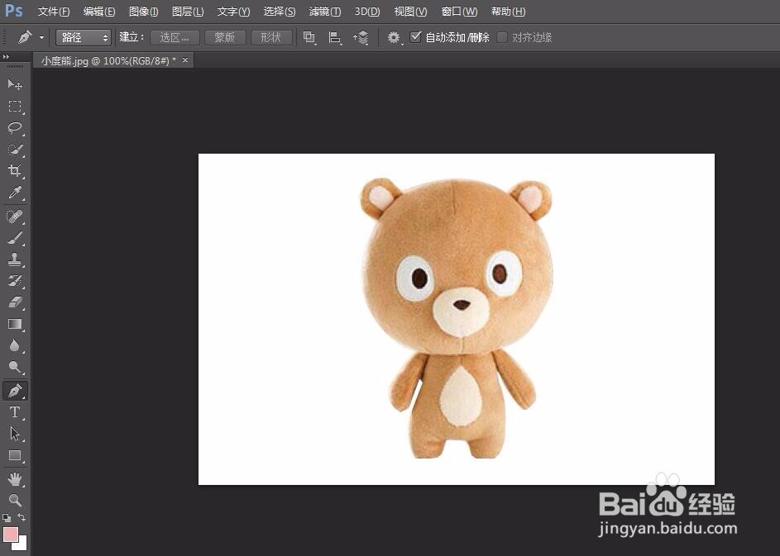Open the 滤镜(T) menu

[325, 12]
